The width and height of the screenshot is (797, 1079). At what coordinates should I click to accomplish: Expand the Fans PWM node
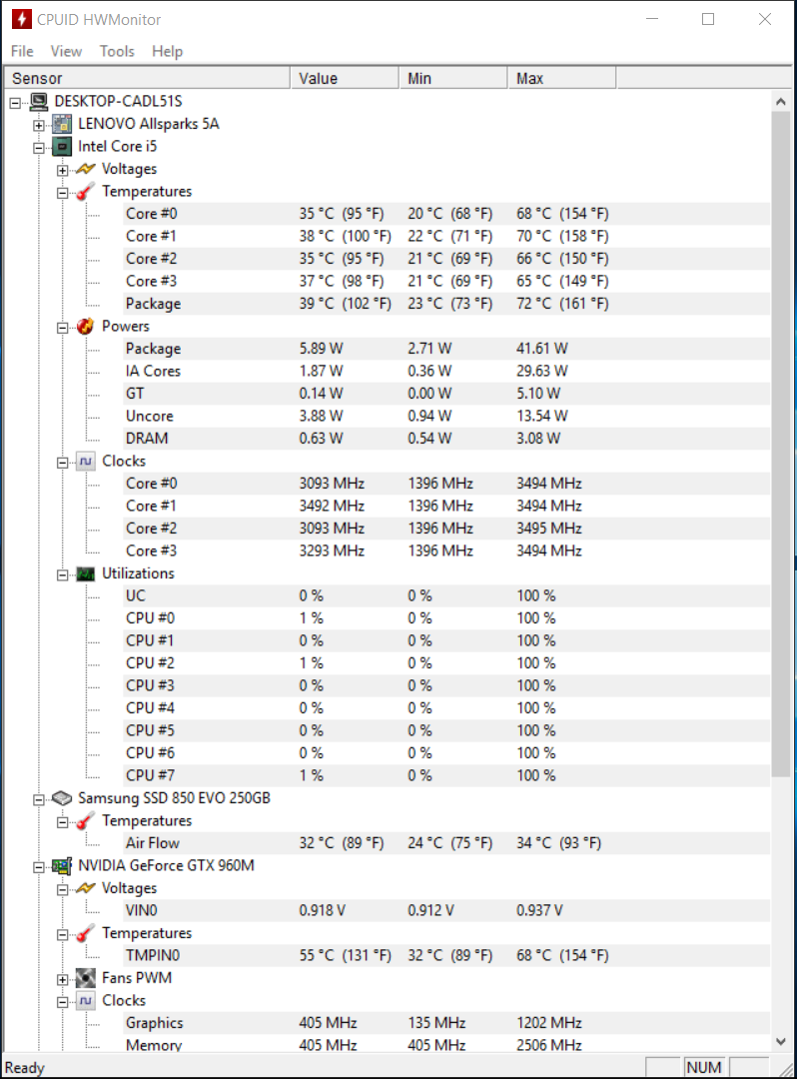pyautogui.click(x=63, y=979)
